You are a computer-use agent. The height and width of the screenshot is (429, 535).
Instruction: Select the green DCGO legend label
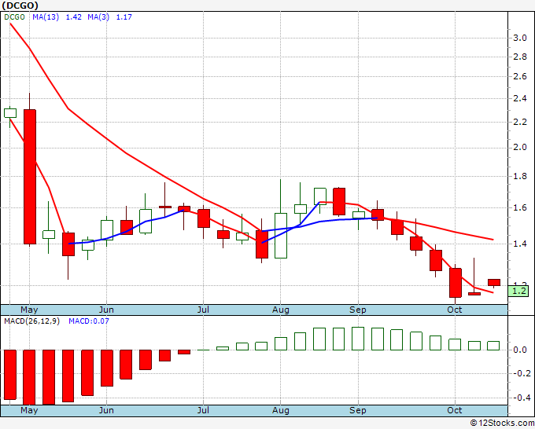(x=14, y=17)
